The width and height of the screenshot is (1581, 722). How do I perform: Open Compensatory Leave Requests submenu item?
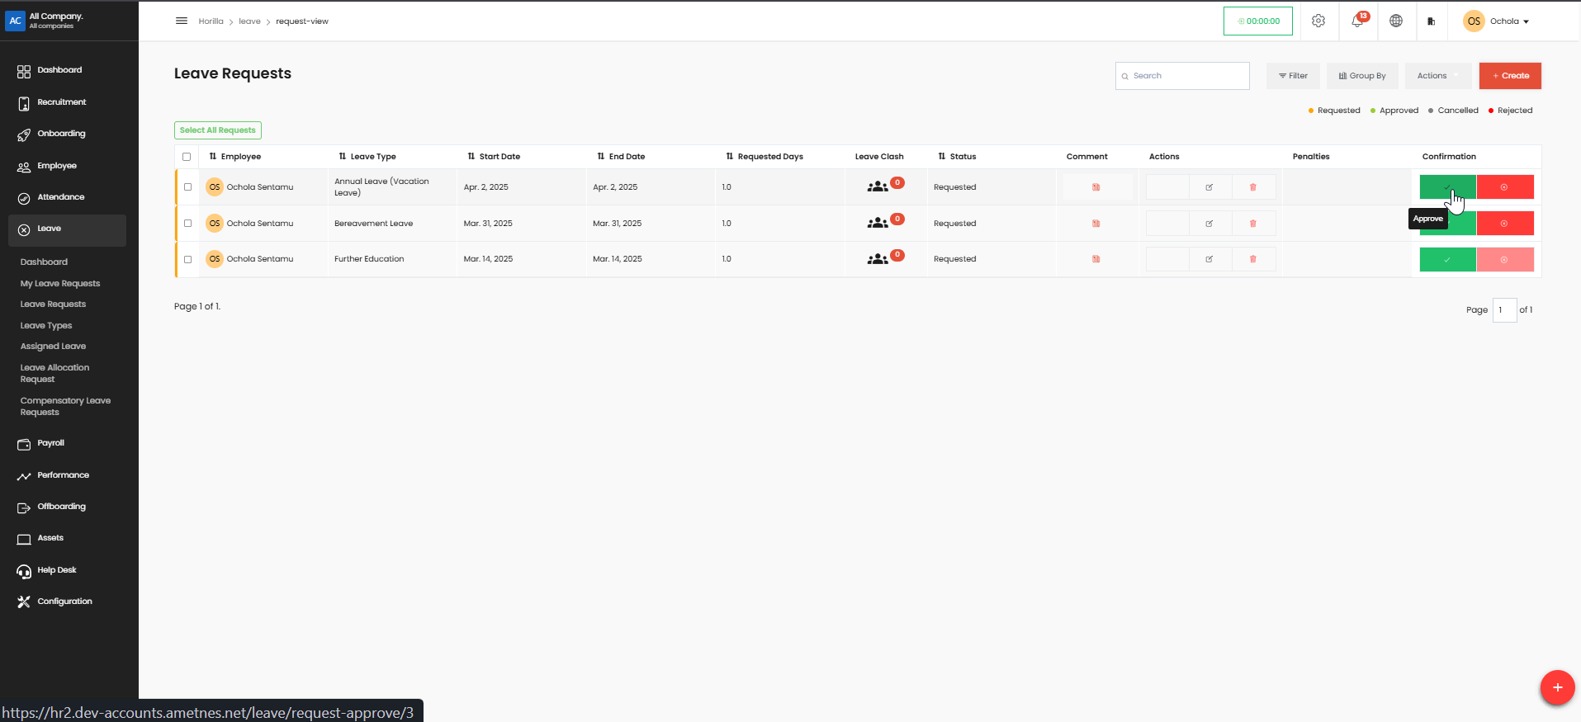tap(65, 407)
